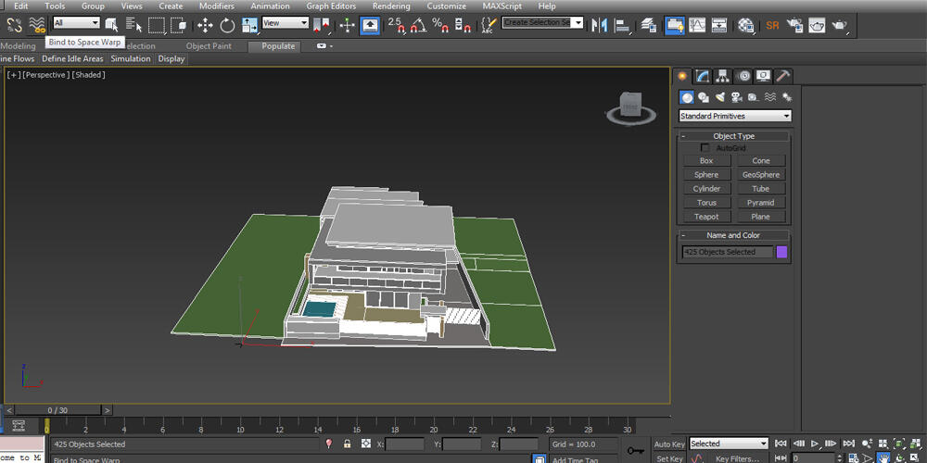This screenshot has height=463, width=927.
Task: Click the Mirror tool icon
Action: [599, 25]
